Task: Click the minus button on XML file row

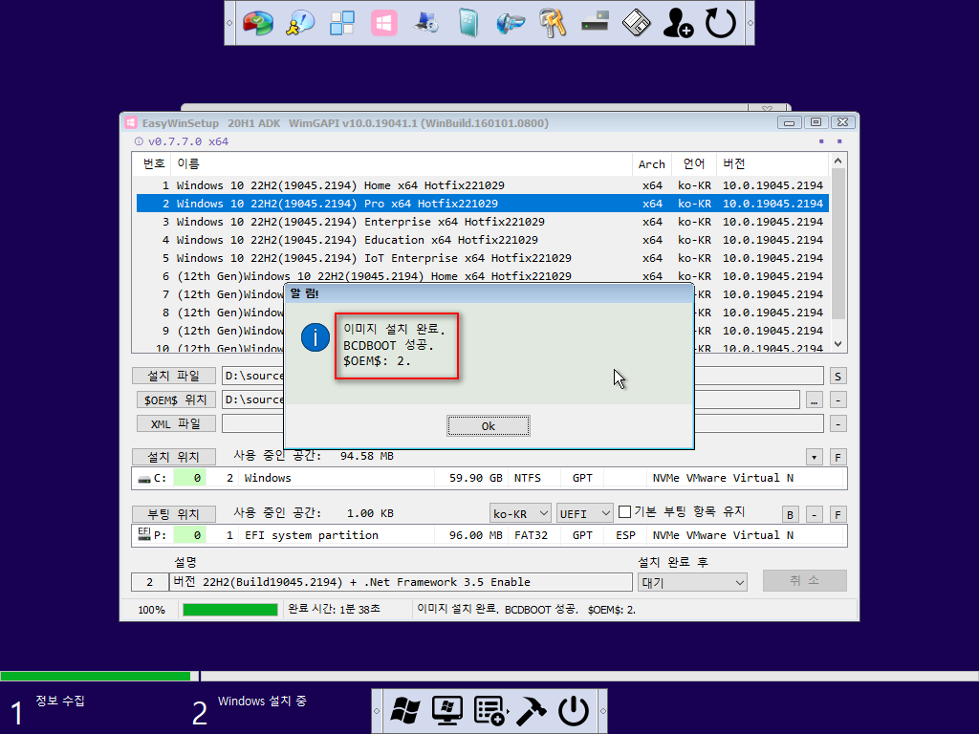Action: coord(838,423)
